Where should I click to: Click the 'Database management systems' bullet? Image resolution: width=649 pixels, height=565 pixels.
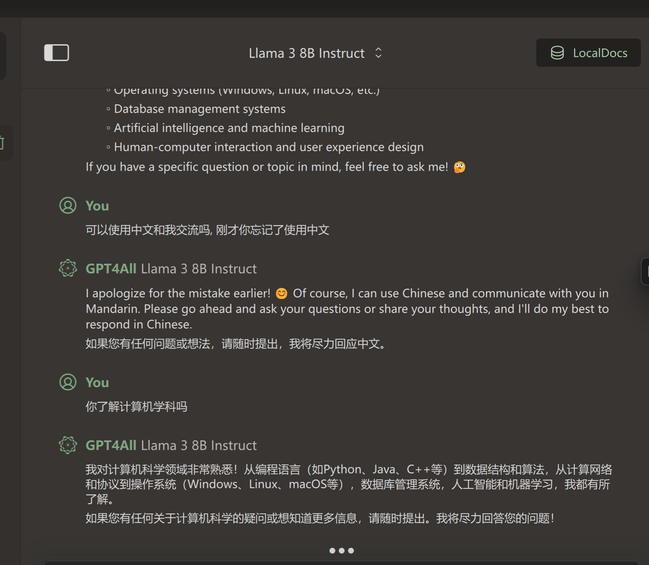pos(200,109)
